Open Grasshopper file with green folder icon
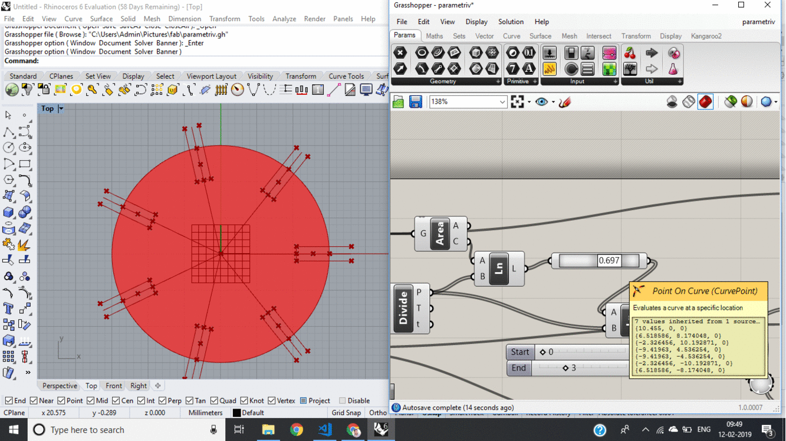Viewport: 786px width, 441px height. pyautogui.click(x=399, y=102)
